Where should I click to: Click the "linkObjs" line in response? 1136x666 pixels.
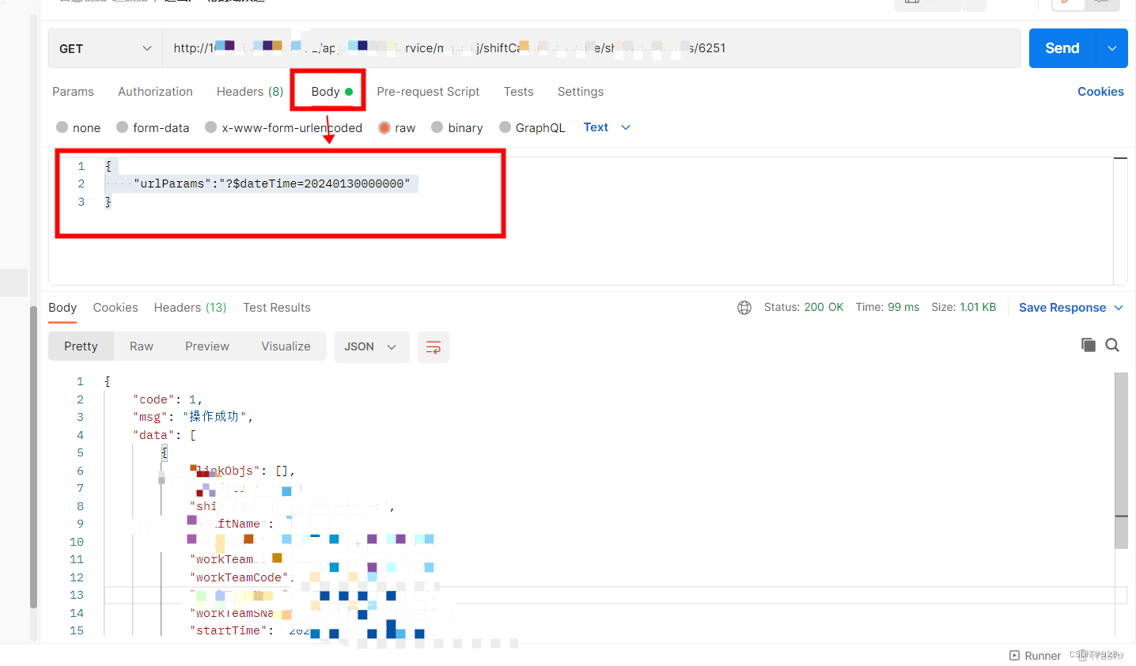242,471
